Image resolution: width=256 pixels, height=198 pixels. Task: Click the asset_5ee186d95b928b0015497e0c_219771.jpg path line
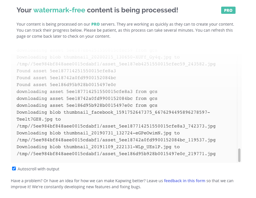tap(116, 154)
